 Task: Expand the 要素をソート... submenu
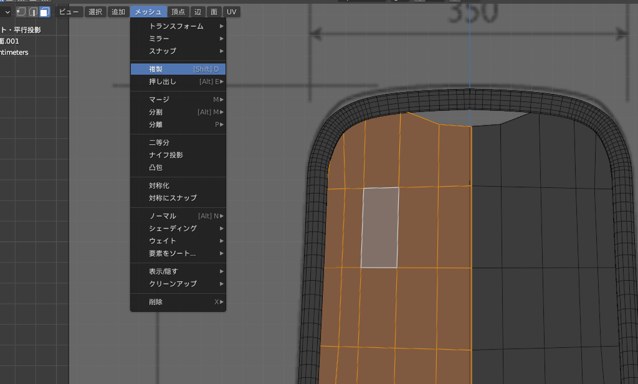(x=178, y=253)
